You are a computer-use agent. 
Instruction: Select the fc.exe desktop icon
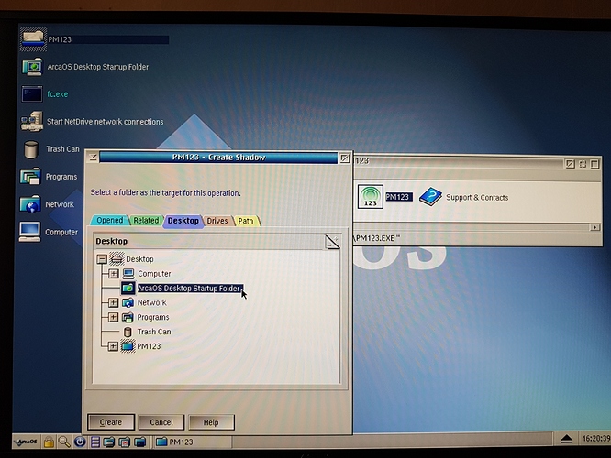click(x=32, y=94)
